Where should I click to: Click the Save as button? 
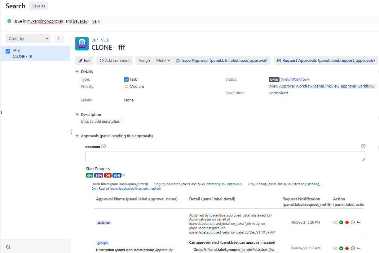point(38,6)
